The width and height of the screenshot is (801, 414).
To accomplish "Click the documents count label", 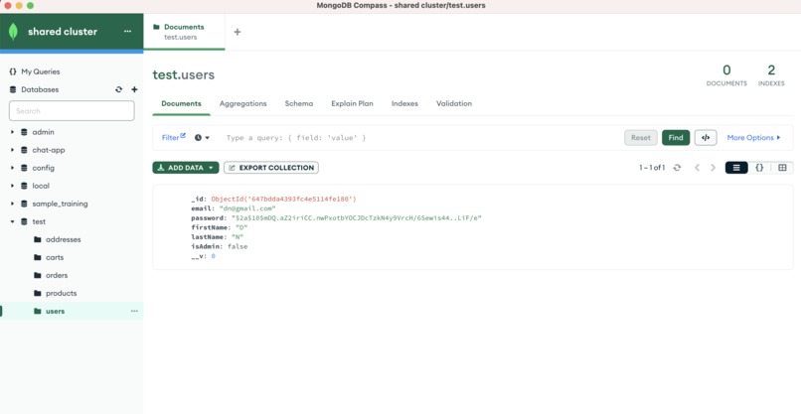I will click(x=726, y=83).
